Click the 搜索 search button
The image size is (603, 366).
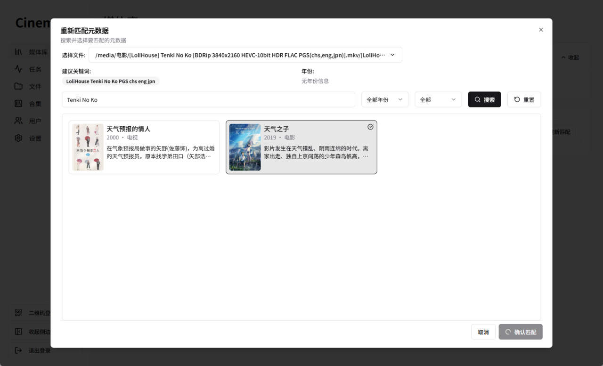[484, 99]
